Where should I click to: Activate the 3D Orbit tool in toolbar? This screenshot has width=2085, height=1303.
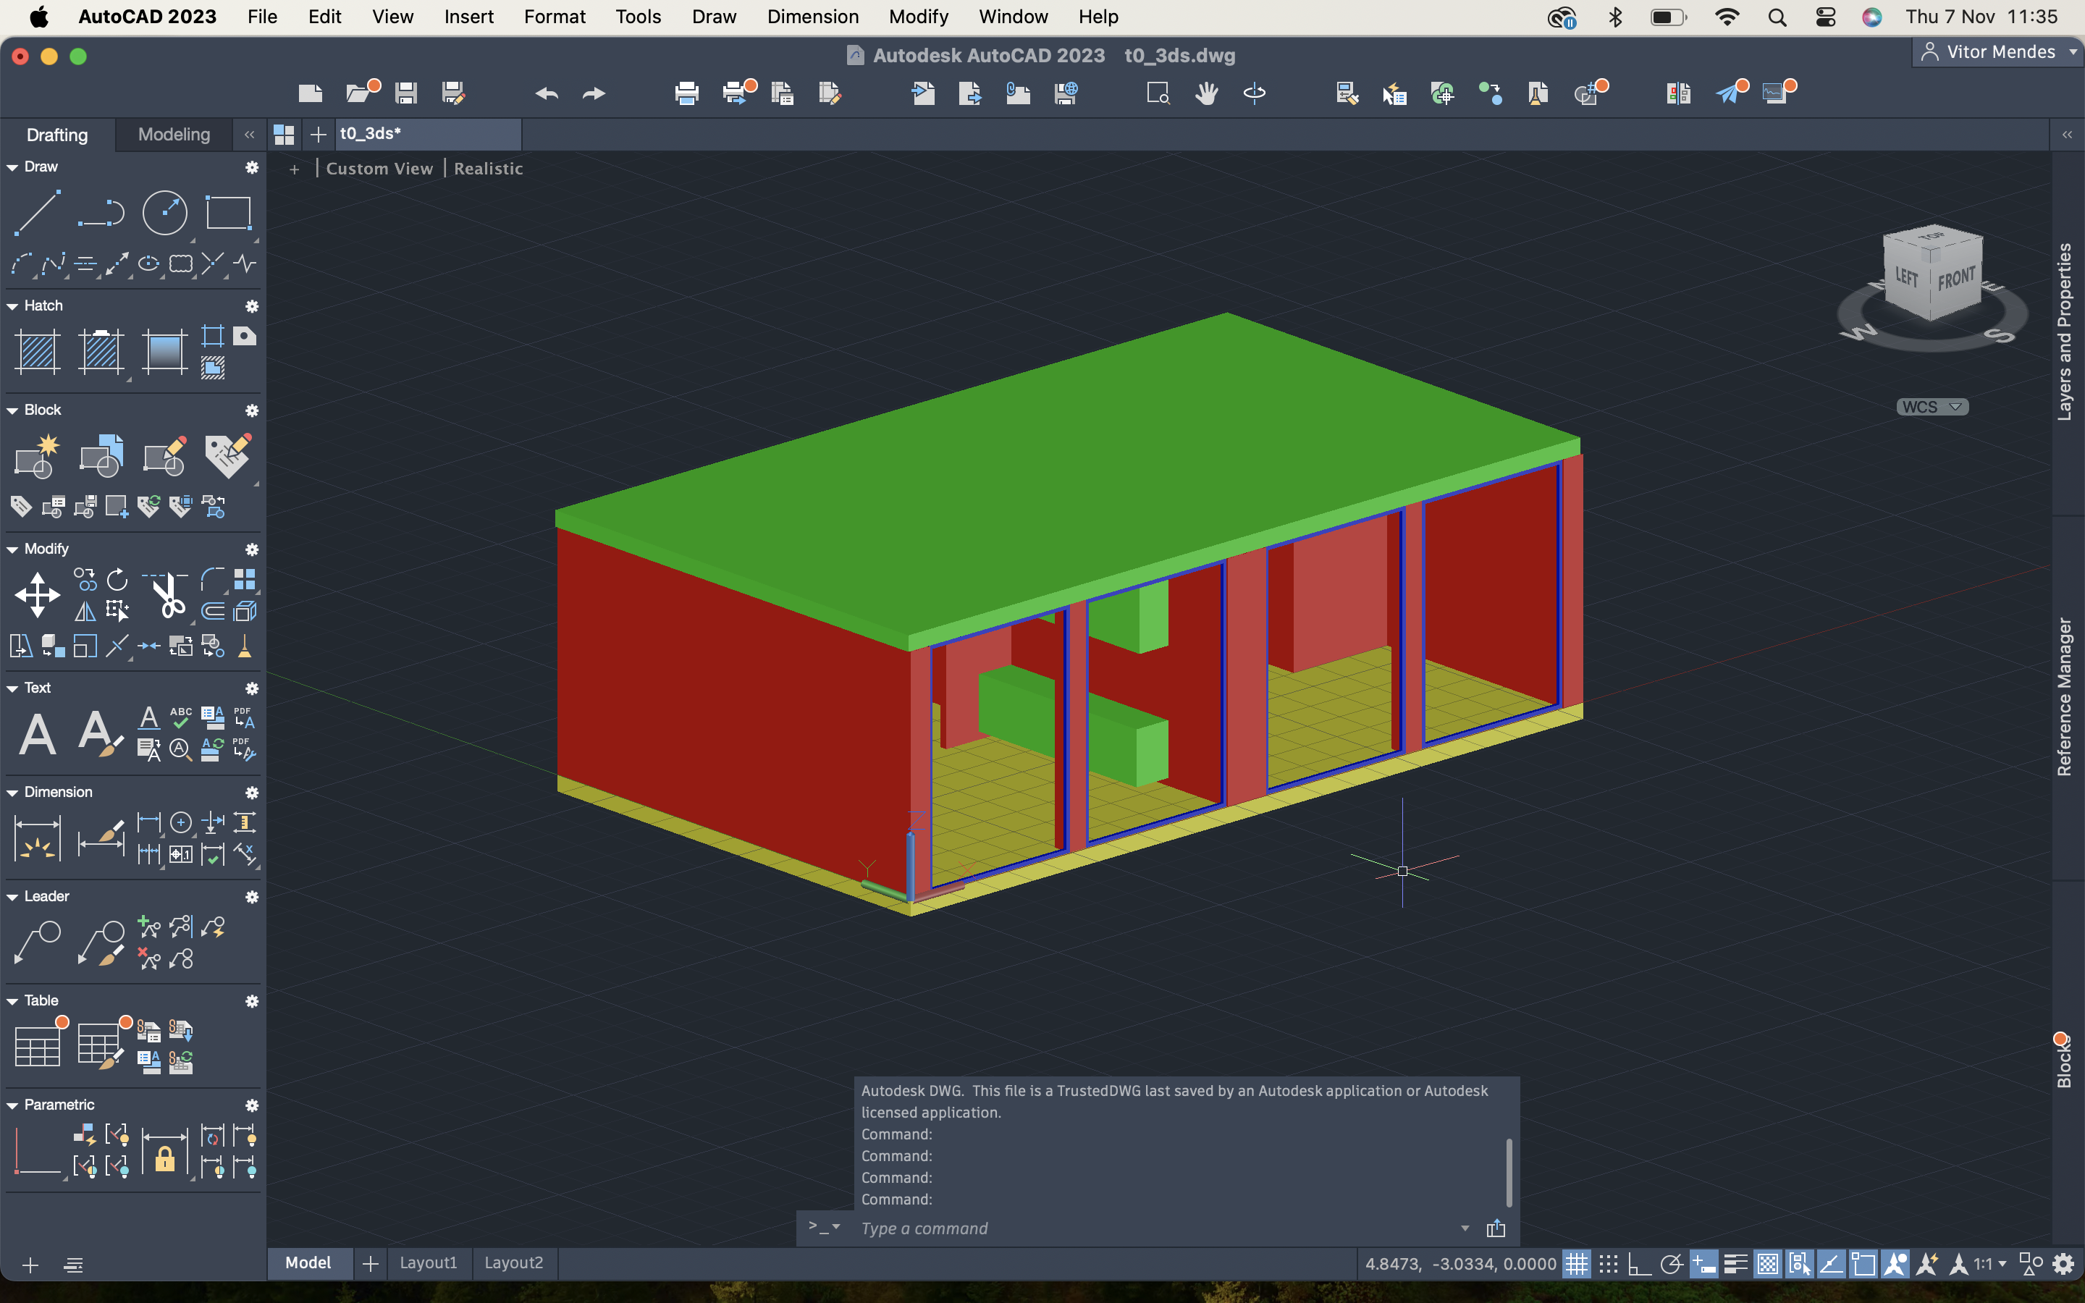click(x=1255, y=93)
